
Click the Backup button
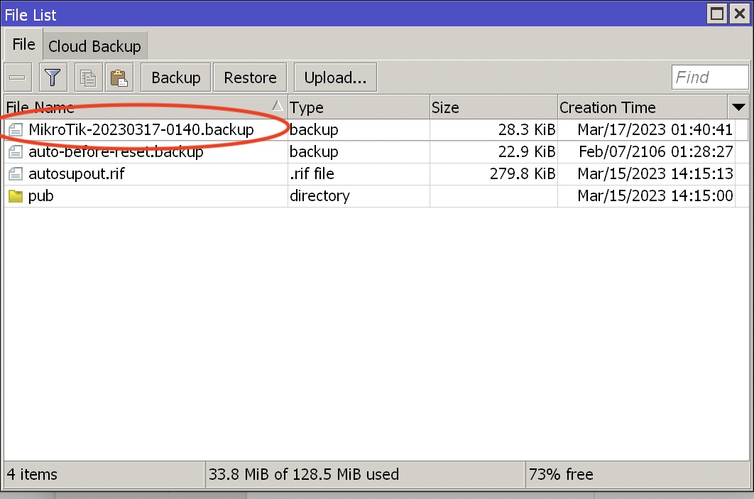(x=176, y=77)
